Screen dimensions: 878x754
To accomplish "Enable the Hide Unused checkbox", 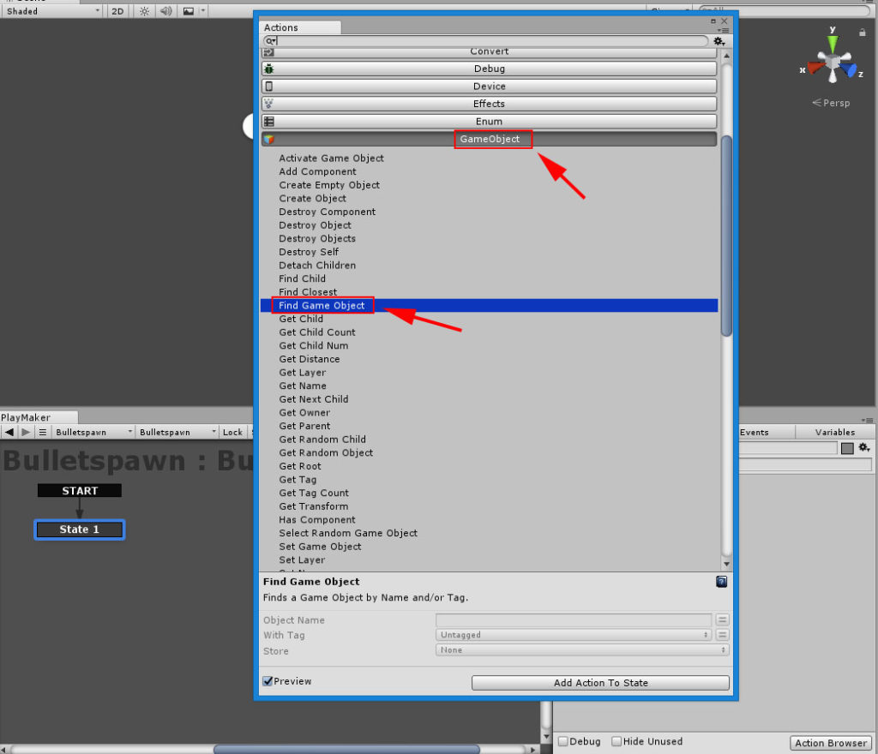I will tap(616, 741).
